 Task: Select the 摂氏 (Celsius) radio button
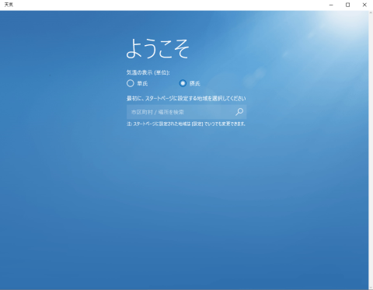tap(183, 83)
